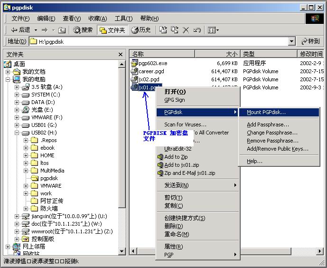Open the Tools menu
This screenshot has height=268, width=327.
123,19
